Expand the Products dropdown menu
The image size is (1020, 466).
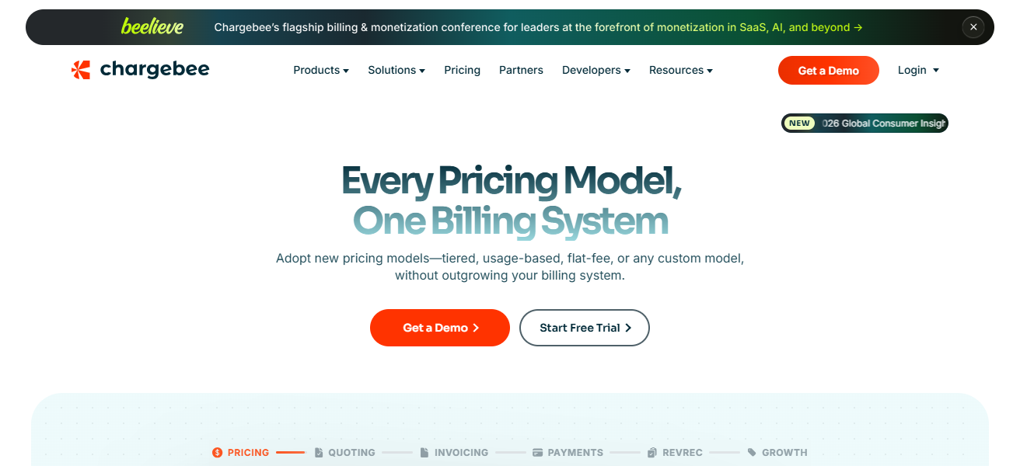320,70
